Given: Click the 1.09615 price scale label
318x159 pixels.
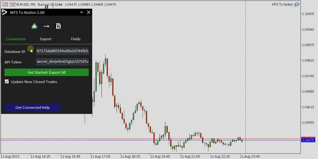Looking at the screenshot, I should (x=308, y=107).
